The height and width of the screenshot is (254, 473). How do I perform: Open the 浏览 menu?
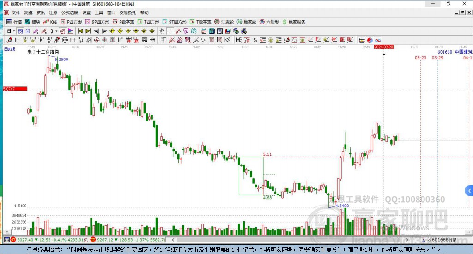tap(28, 12)
